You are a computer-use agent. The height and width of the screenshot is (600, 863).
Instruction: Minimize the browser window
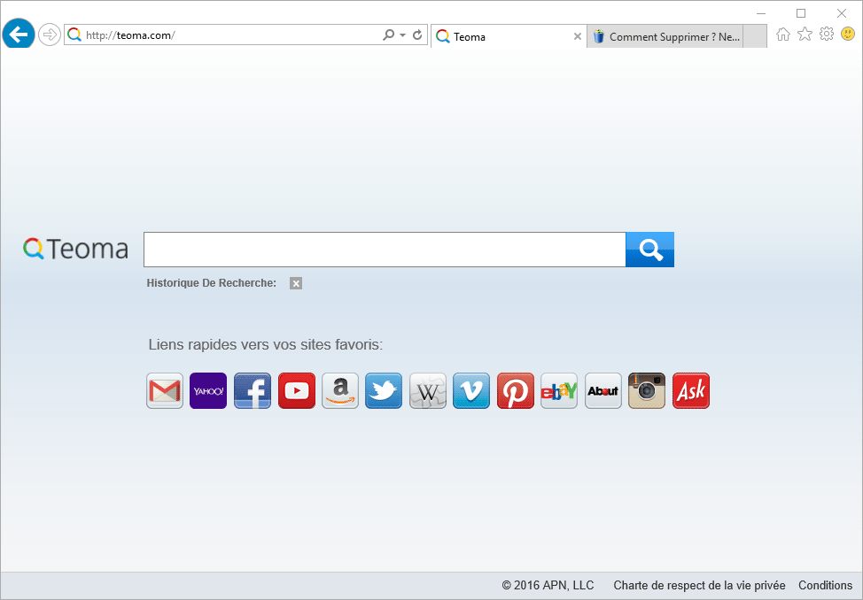click(761, 13)
